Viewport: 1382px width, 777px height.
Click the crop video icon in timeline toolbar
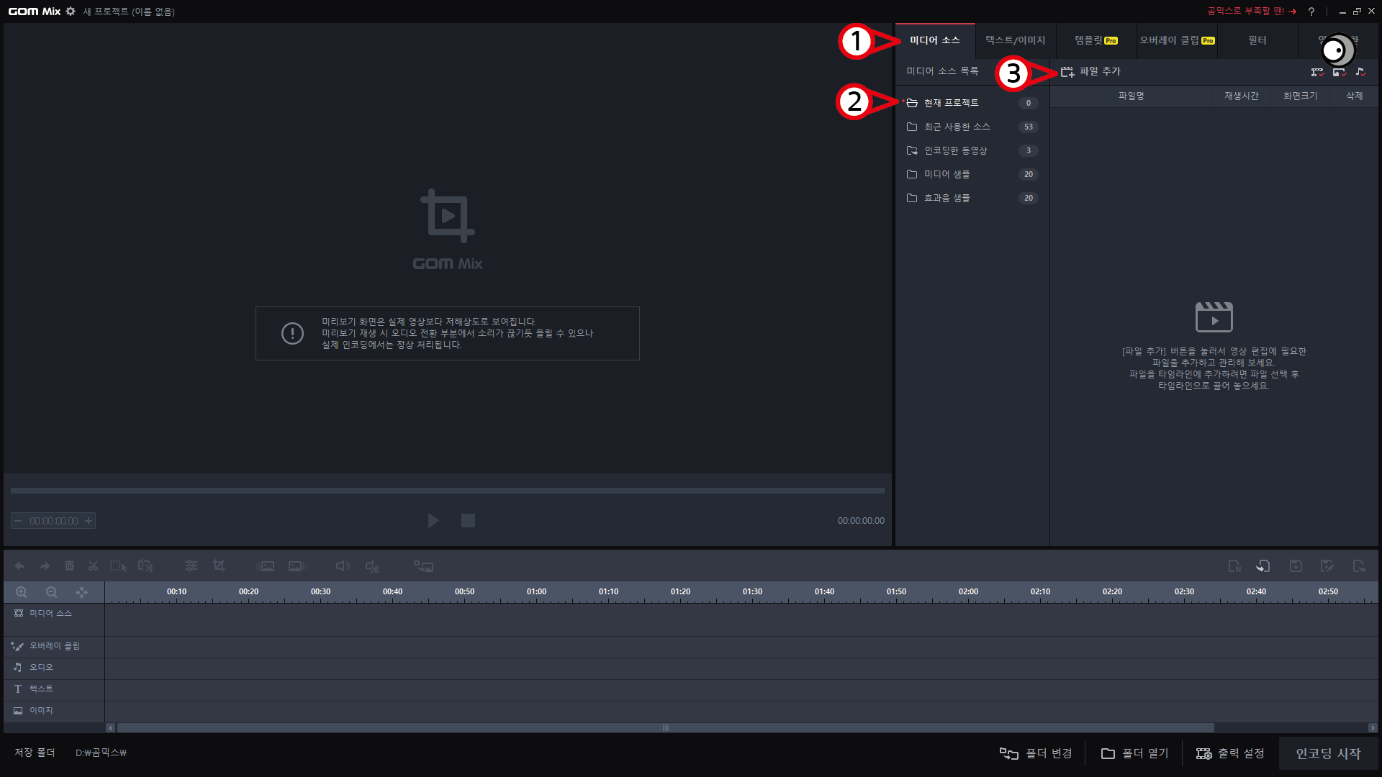(x=219, y=566)
